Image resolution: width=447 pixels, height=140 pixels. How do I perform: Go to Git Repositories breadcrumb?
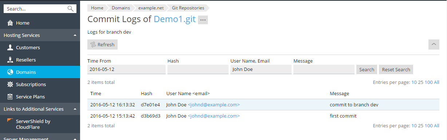pos(188,8)
